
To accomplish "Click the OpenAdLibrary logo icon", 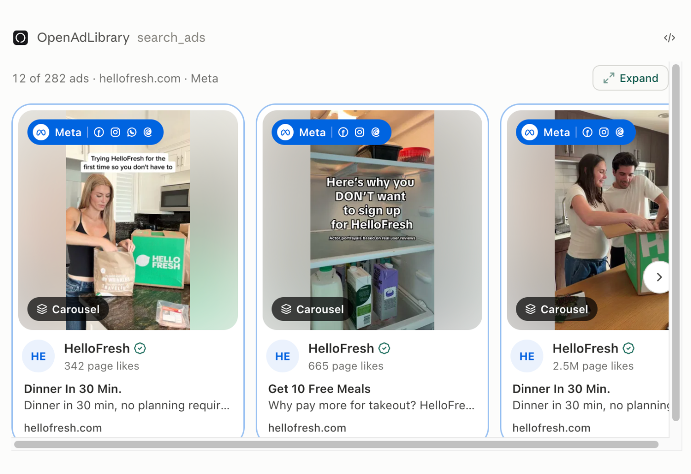I will point(20,38).
